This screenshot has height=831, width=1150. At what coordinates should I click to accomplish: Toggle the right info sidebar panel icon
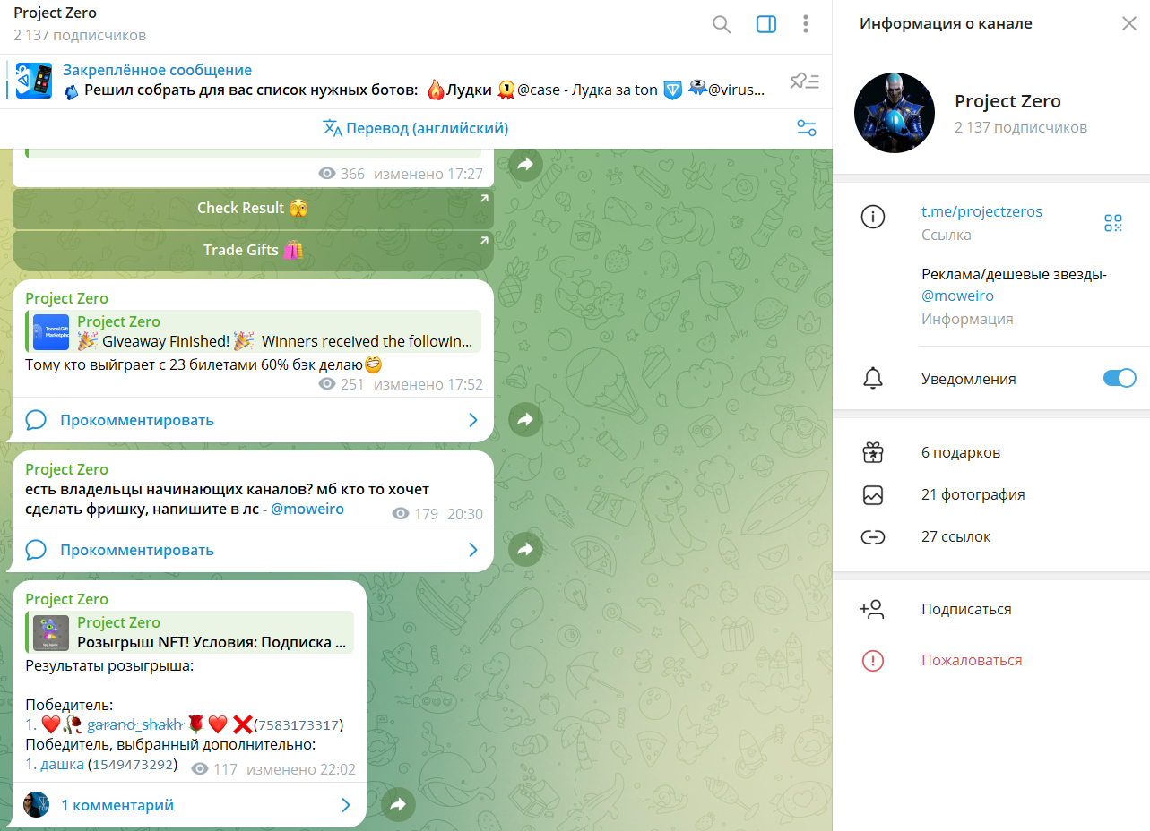pyautogui.click(x=766, y=24)
